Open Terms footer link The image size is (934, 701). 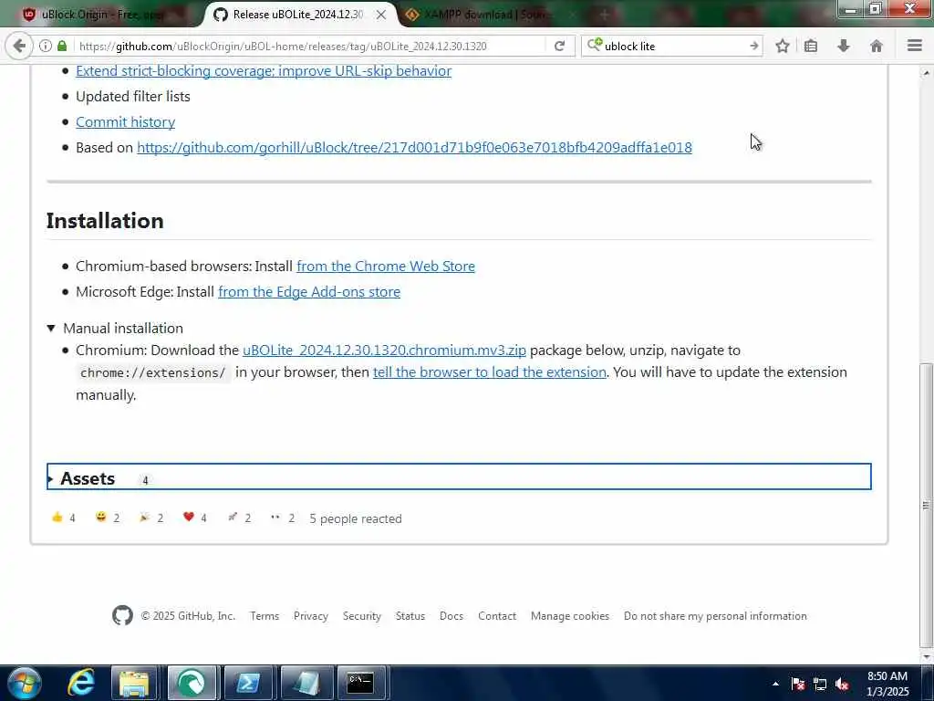click(265, 616)
